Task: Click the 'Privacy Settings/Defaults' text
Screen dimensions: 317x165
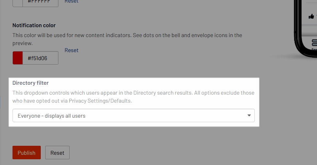Action: pyautogui.click(x=100, y=101)
